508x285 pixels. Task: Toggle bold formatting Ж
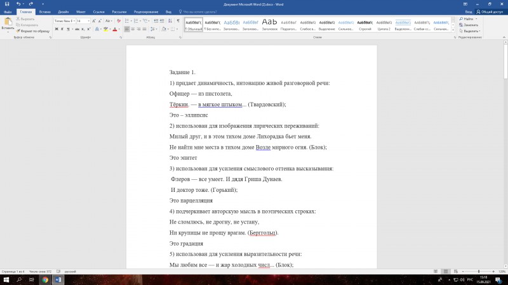[x=57, y=29]
